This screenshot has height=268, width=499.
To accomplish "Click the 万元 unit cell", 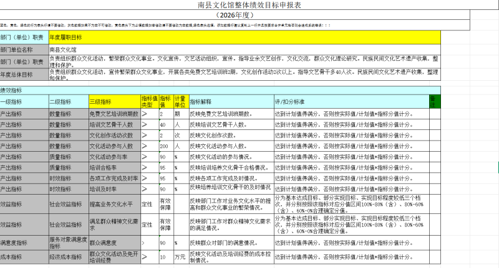I will (x=180, y=257).
